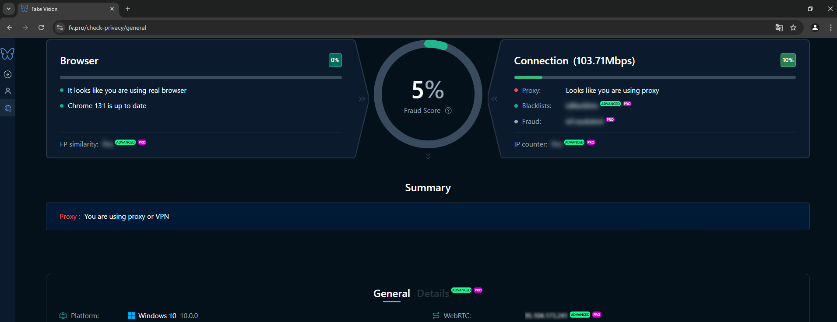The height and width of the screenshot is (322, 837).
Task: Reload the page
Action: coord(41,28)
